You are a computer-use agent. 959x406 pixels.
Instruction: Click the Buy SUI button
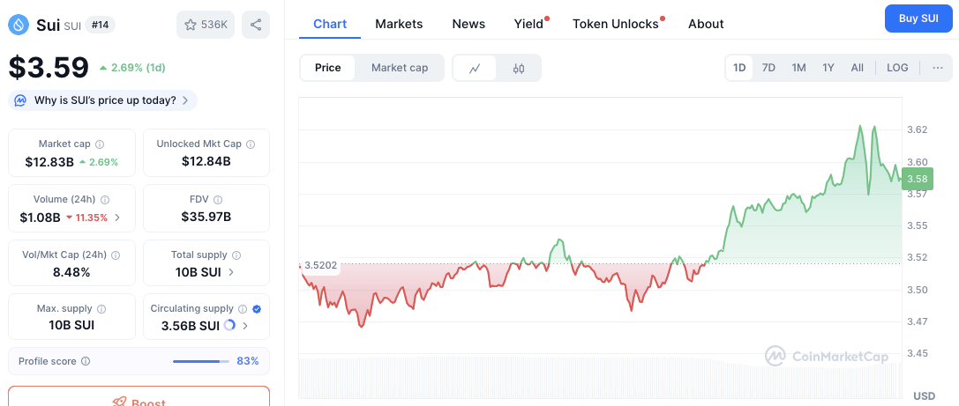click(x=918, y=18)
